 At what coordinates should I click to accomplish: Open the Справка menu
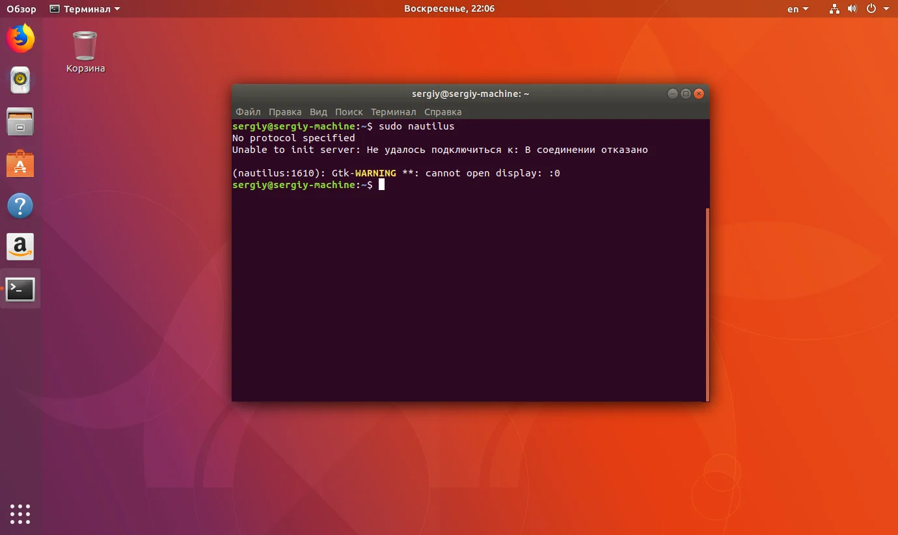point(442,112)
